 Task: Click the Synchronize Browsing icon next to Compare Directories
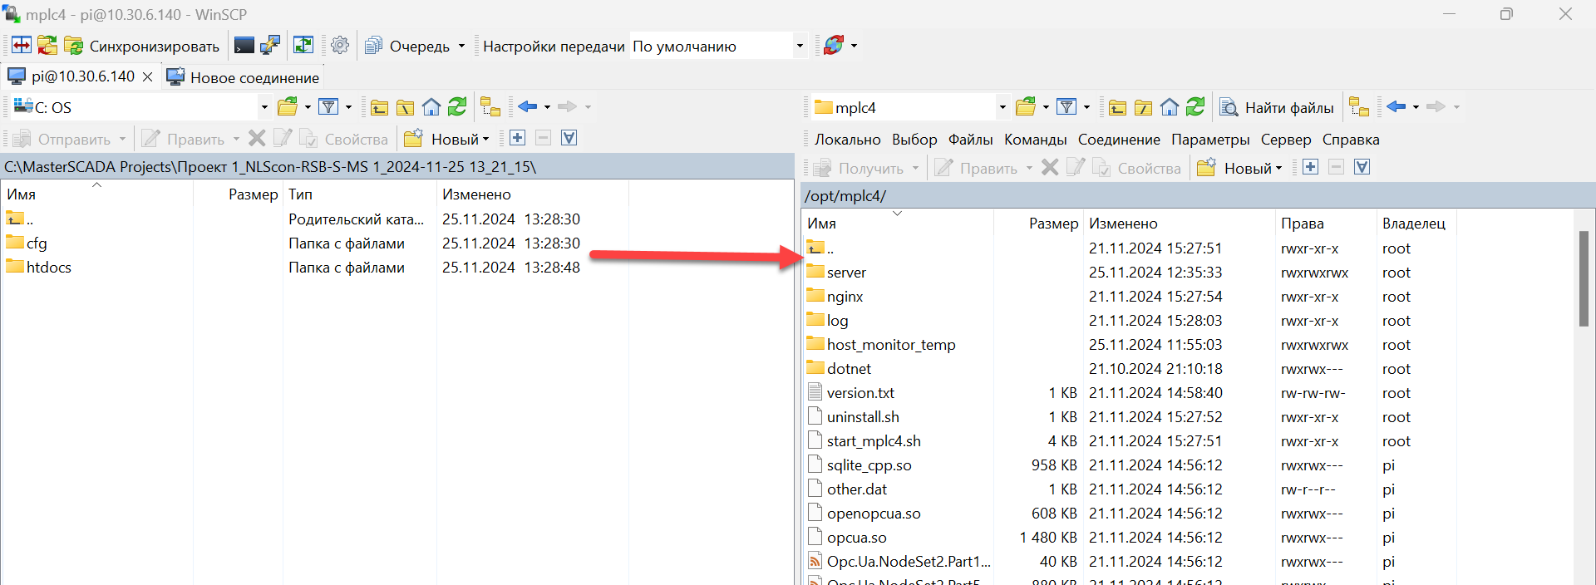(x=47, y=45)
